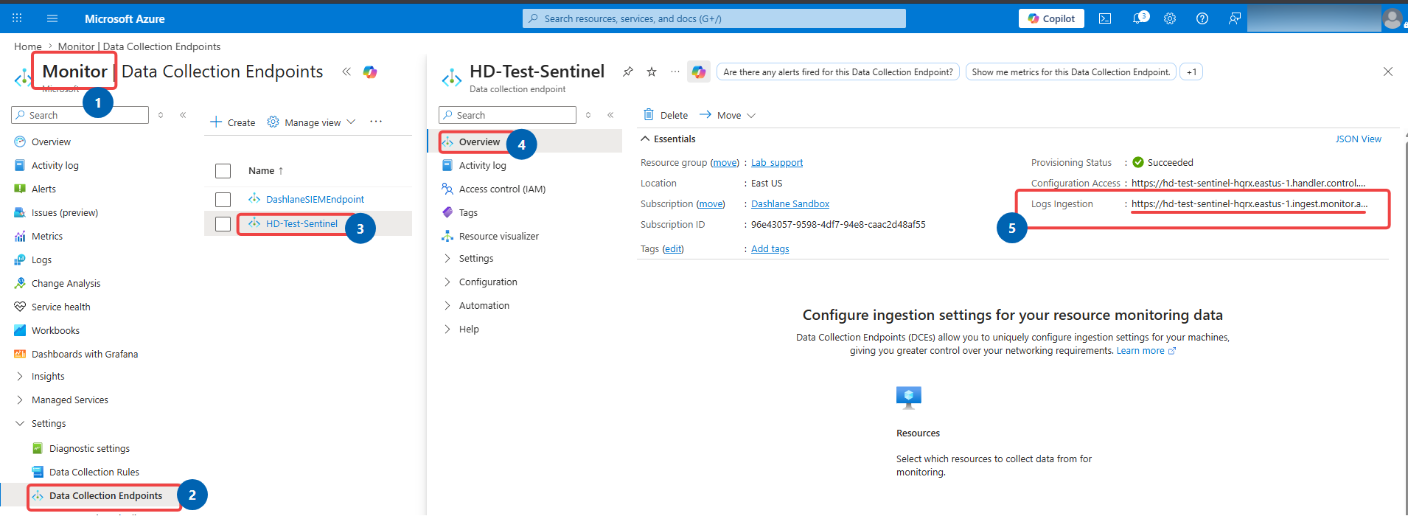Expand Configuration group
Screen dimensions: 1408x516
[x=487, y=282]
